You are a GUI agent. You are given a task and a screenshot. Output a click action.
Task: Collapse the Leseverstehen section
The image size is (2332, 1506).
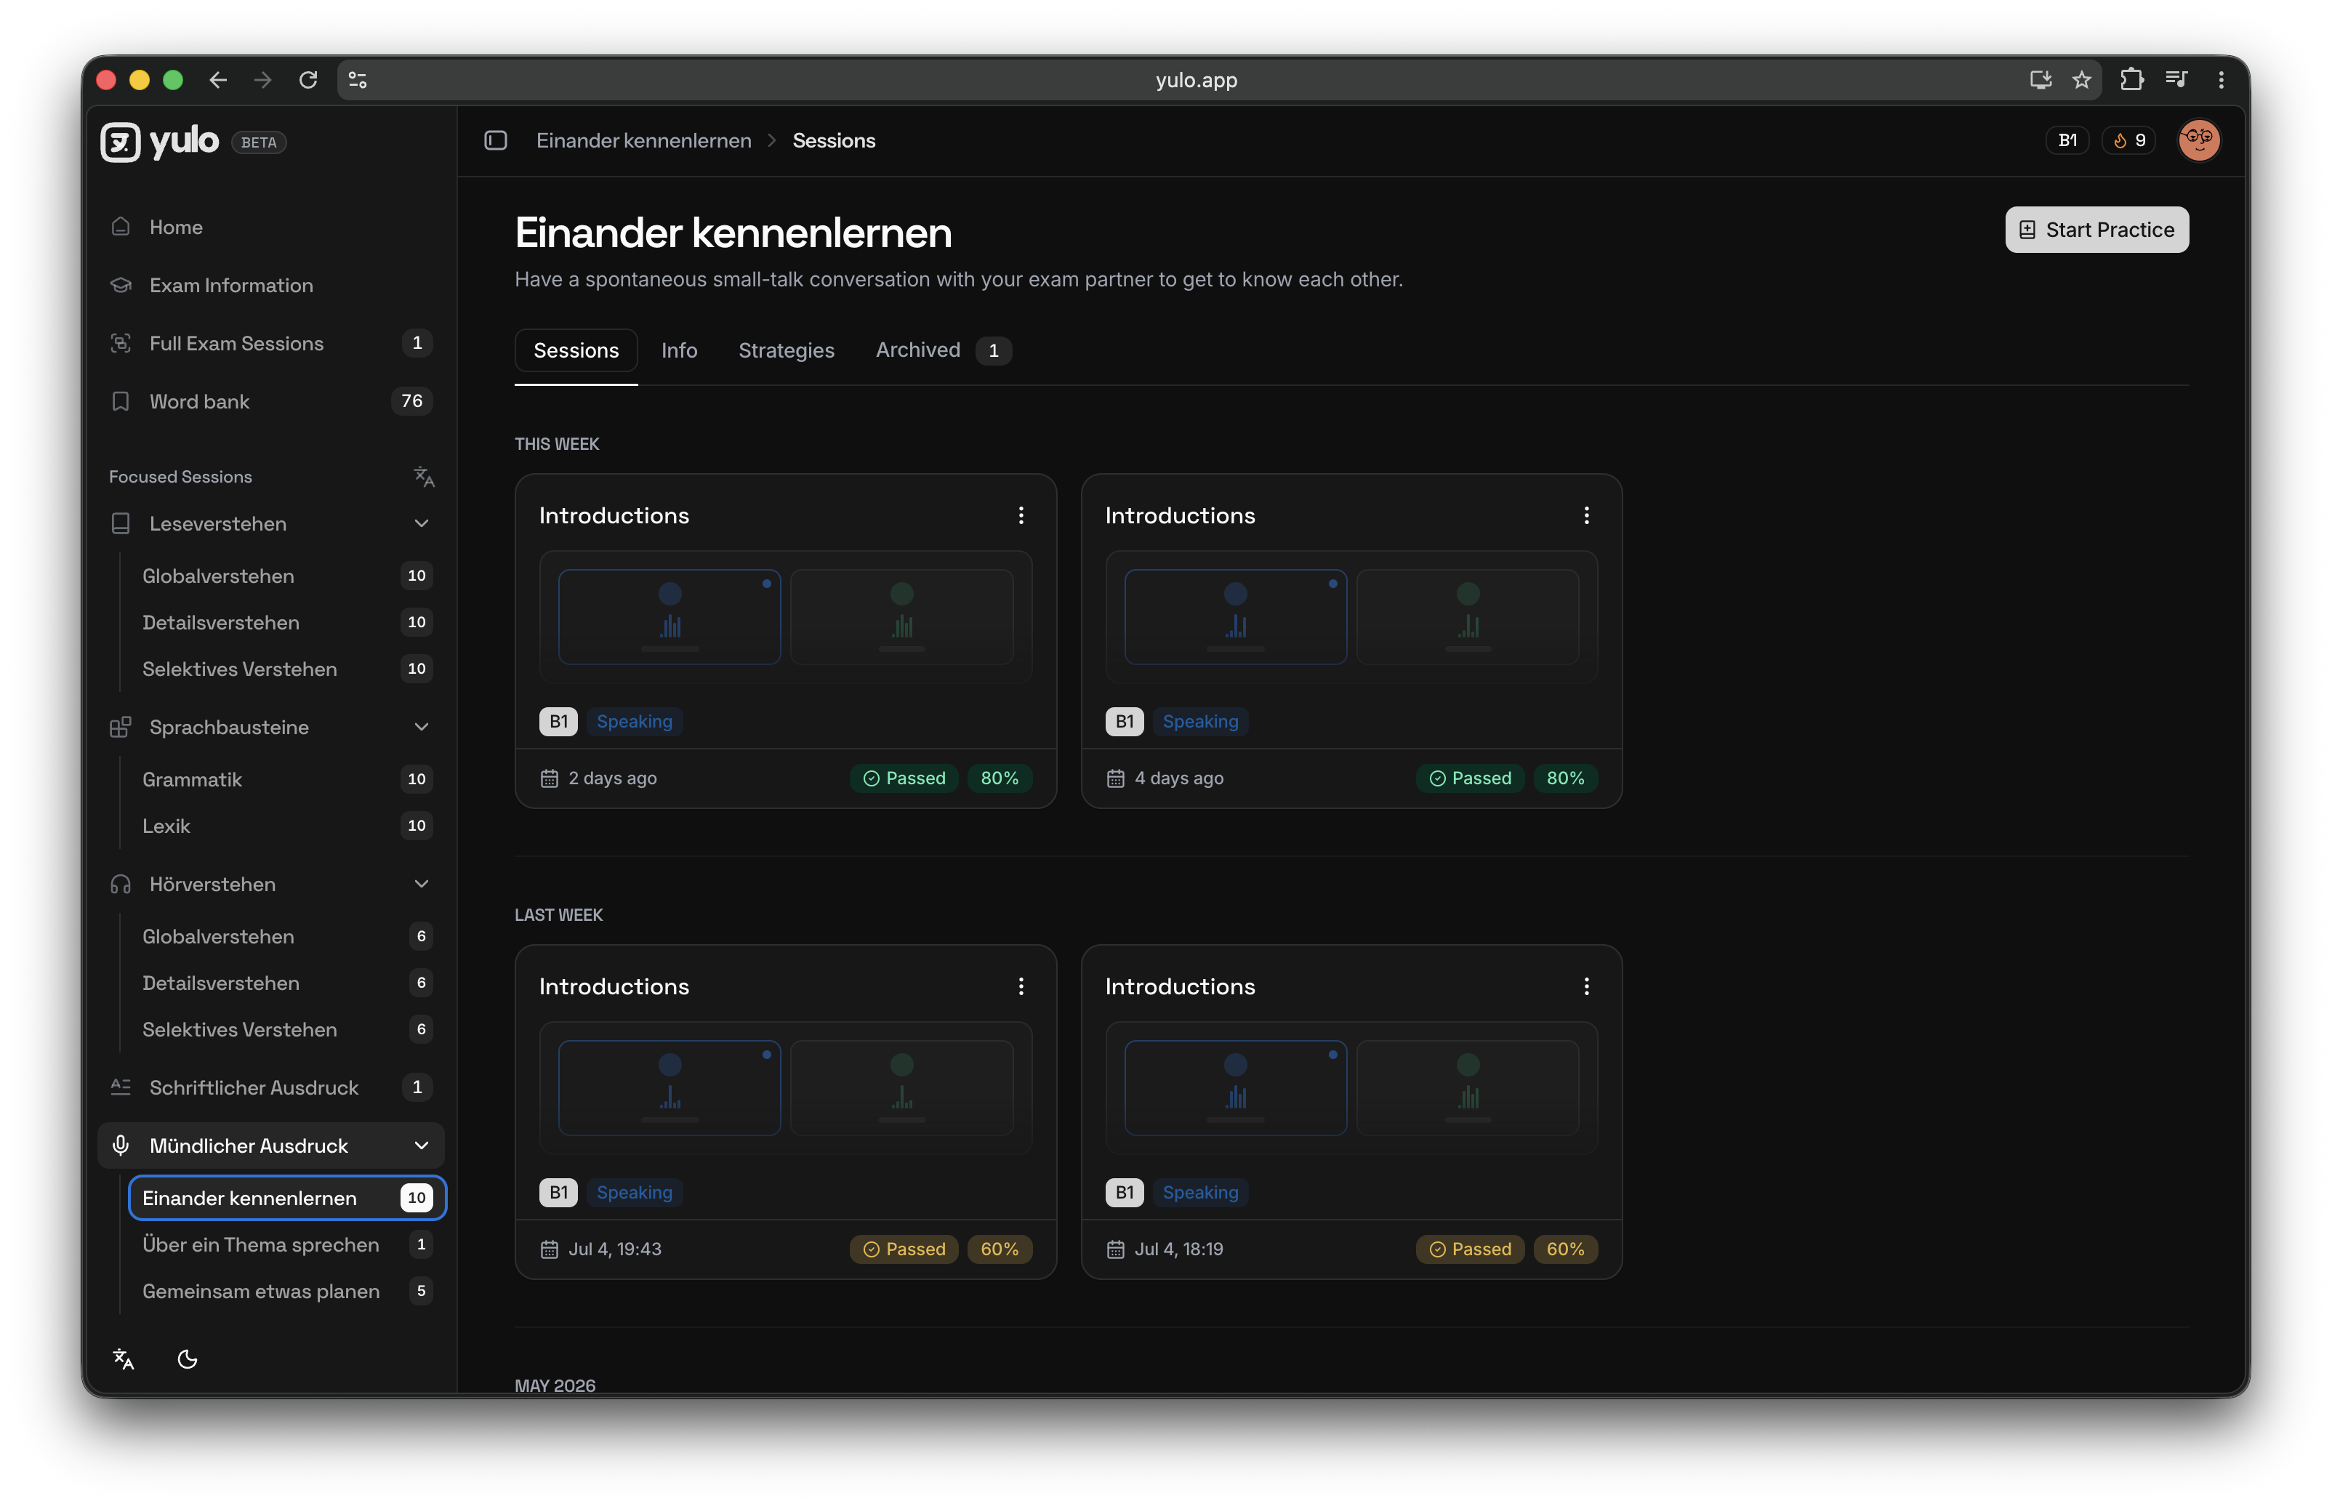click(422, 523)
